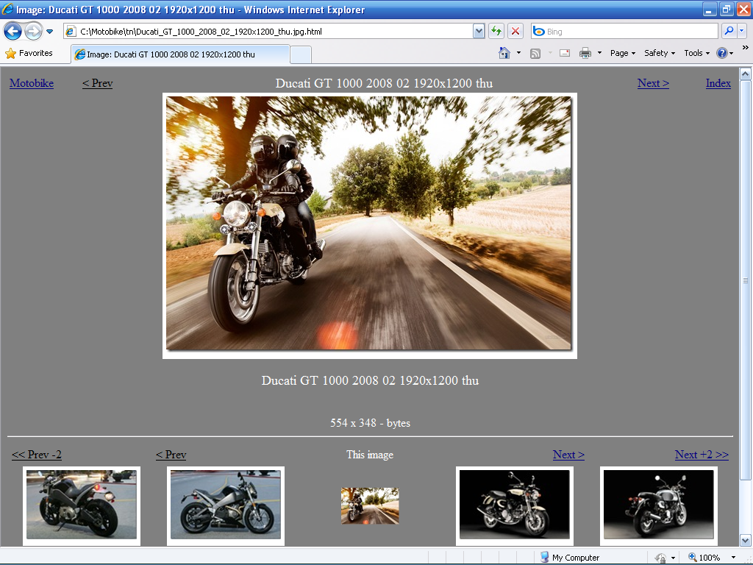This screenshot has width=753, height=565.
Task: Click the '554 x 348 - bytes' text
Action: tap(370, 423)
